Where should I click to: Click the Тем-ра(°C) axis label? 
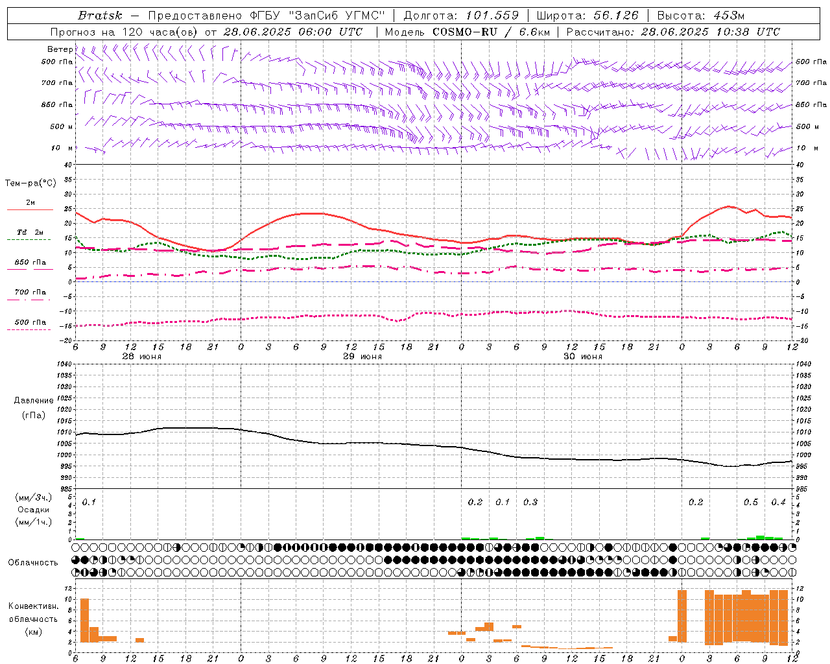click(30, 184)
